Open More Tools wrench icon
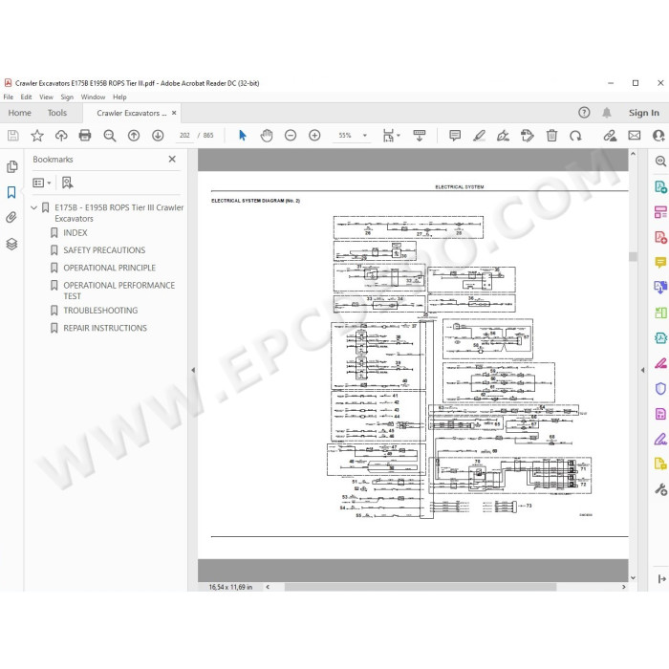Screen dimensions: 669x669 pos(660,489)
